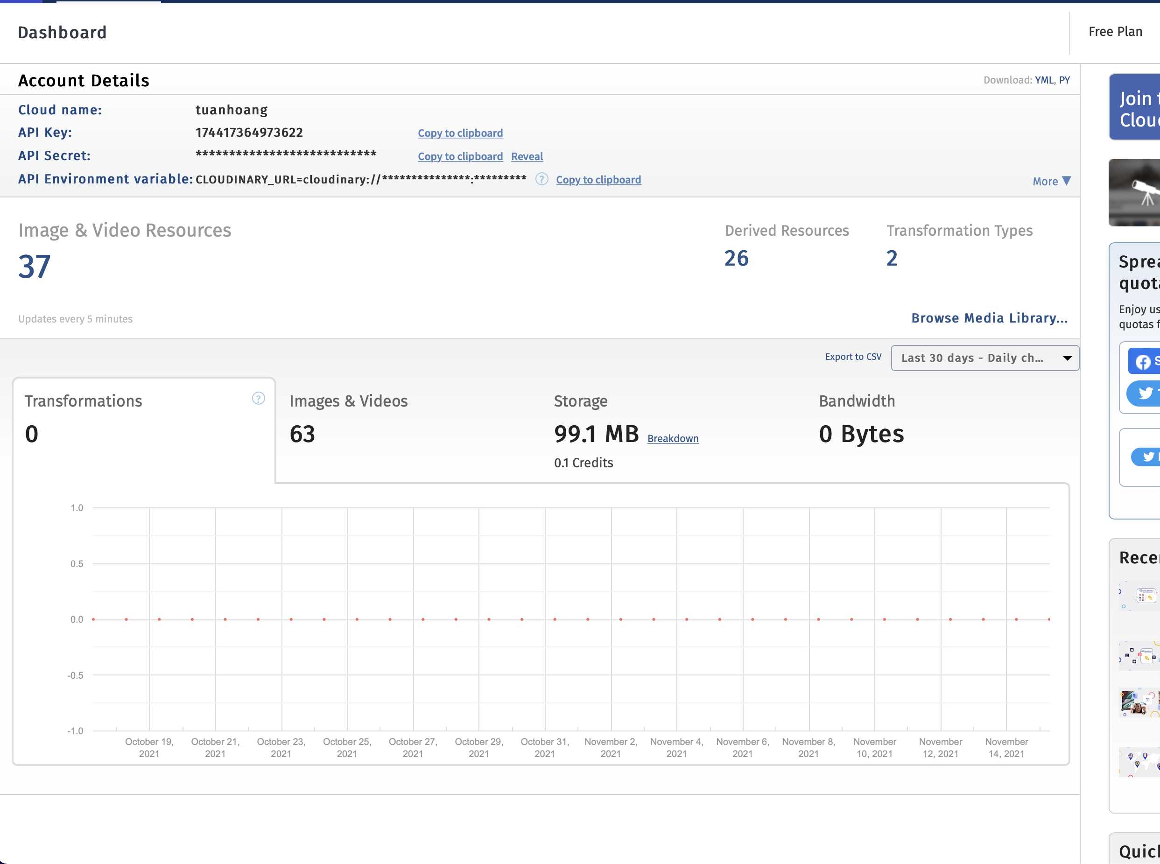The height and width of the screenshot is (864, 1160).
Task: Expand More account details
Action: click(1052, 182)
